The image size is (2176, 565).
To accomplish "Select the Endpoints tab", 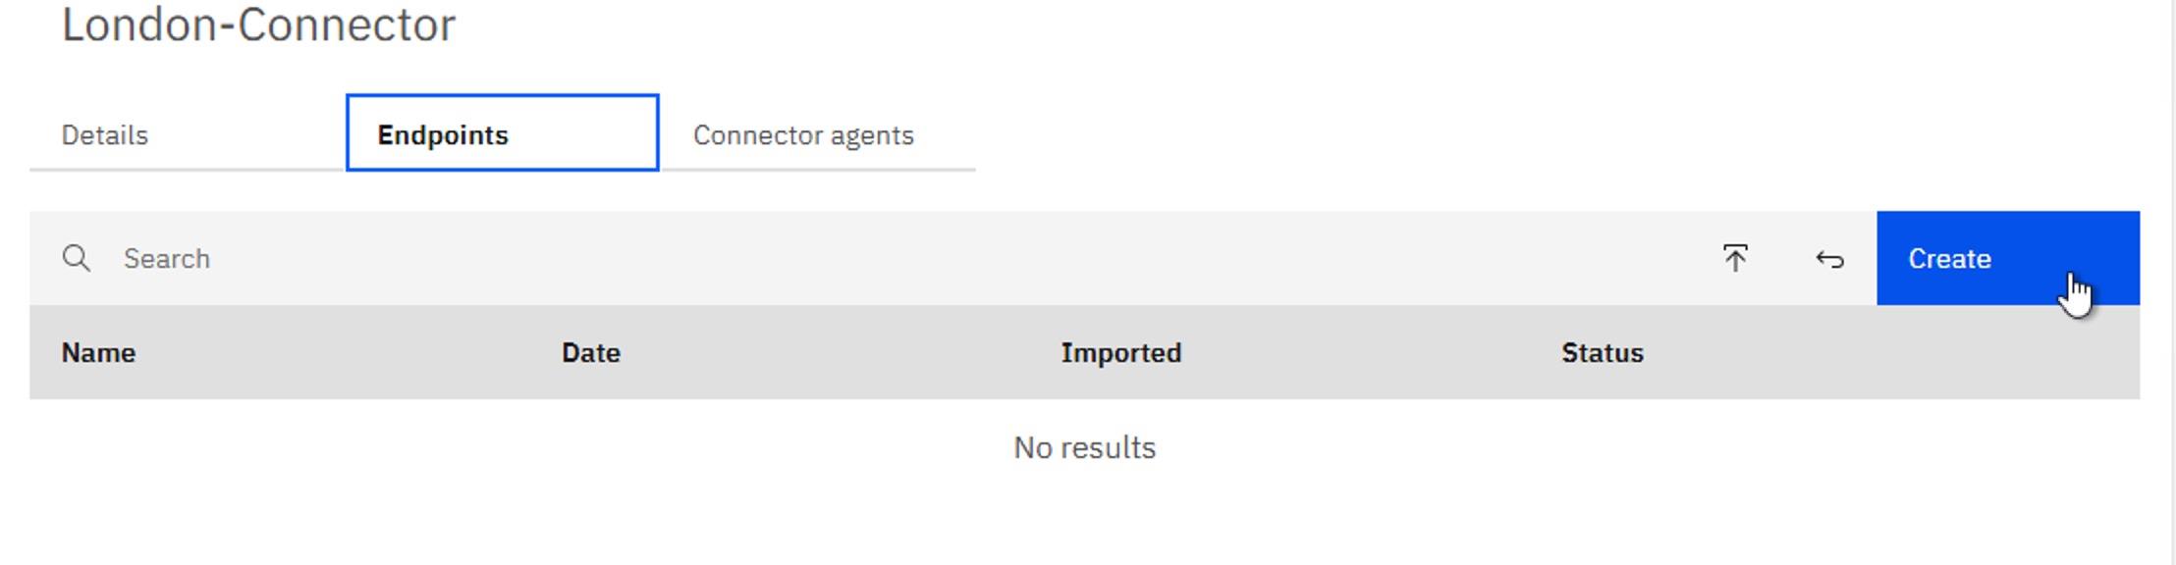I will (x=502, y=133).
